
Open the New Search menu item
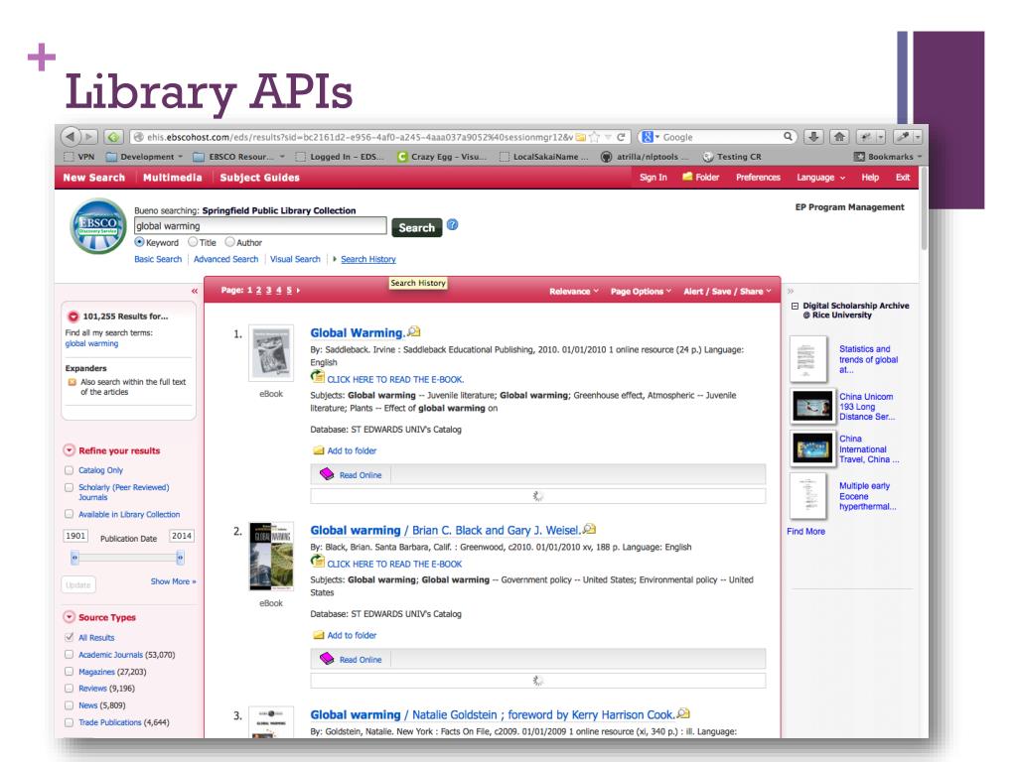tap(94, 177)
